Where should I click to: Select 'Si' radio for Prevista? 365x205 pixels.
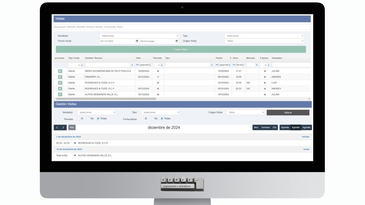(79, 119)
